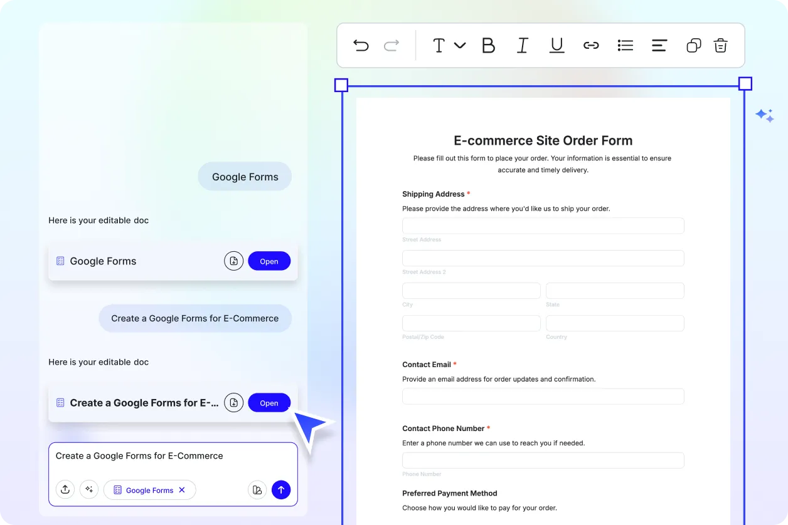788x525 pixels.
Task: Click the upload icon in the chat input
Action: tap(65, 489)
